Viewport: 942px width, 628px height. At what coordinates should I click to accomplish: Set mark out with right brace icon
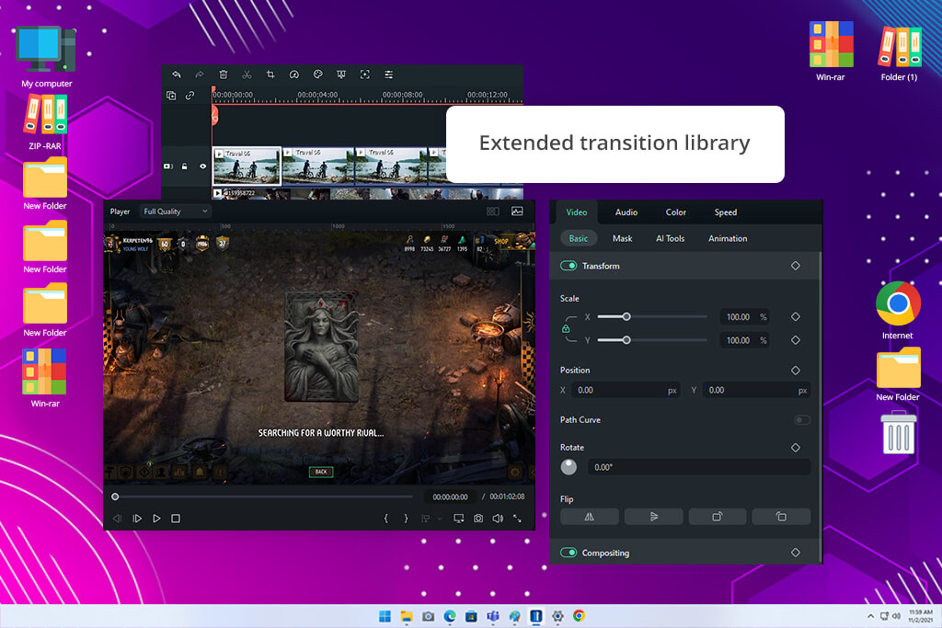(x=406, y=519)
